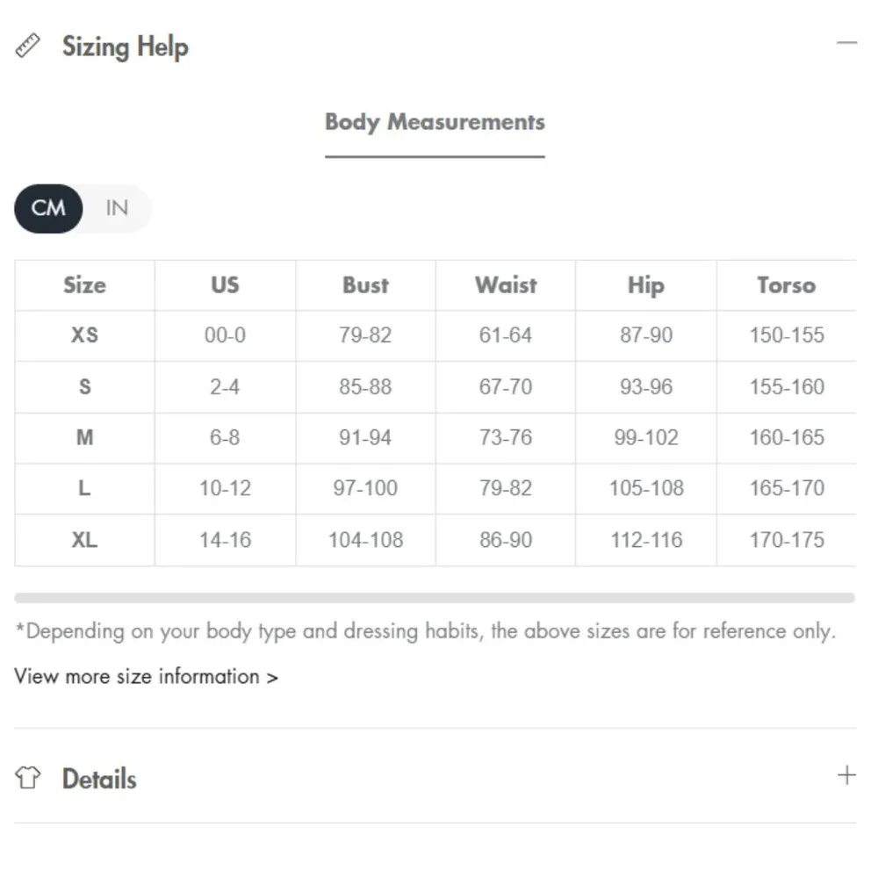
Task: Expand the Details section
Action: [x=846, y=775]
